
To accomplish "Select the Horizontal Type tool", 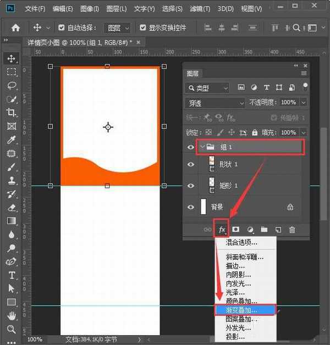I will coord(11,275).
